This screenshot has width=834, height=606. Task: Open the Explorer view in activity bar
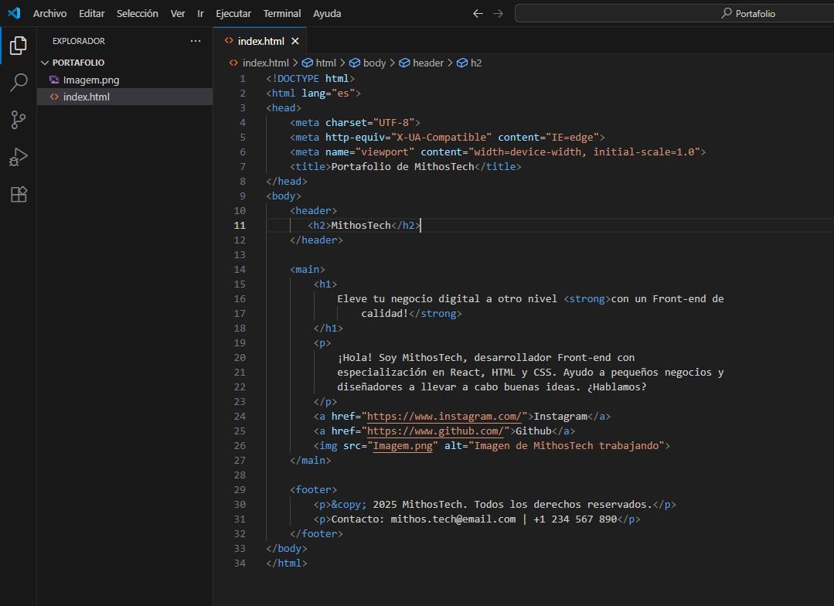18,46
